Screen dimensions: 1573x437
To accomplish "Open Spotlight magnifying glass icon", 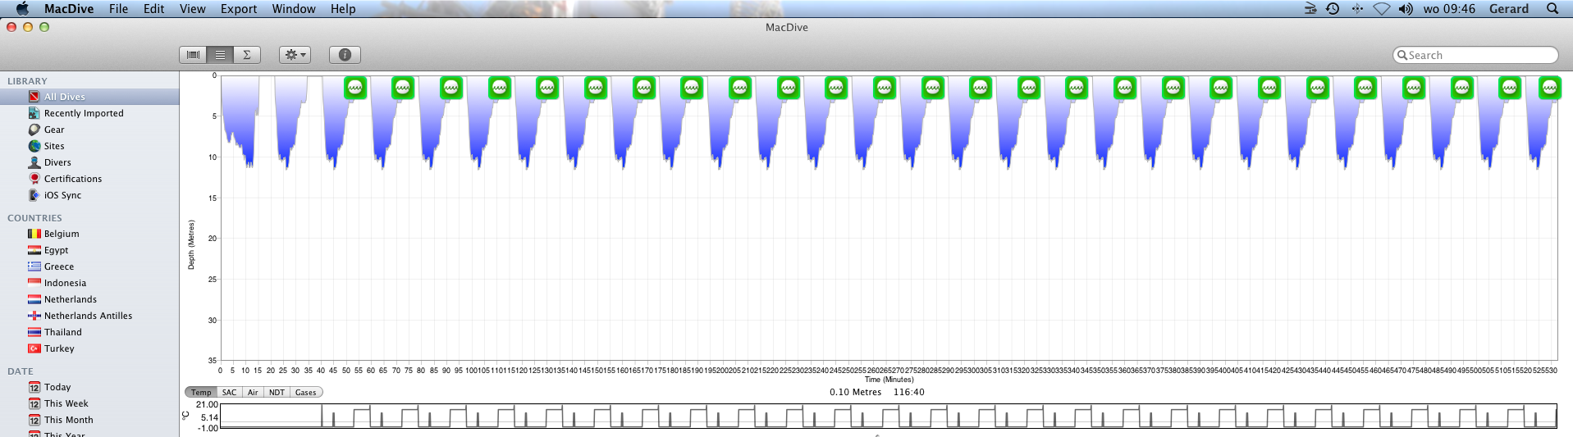I will click(x=1552, y=9).
